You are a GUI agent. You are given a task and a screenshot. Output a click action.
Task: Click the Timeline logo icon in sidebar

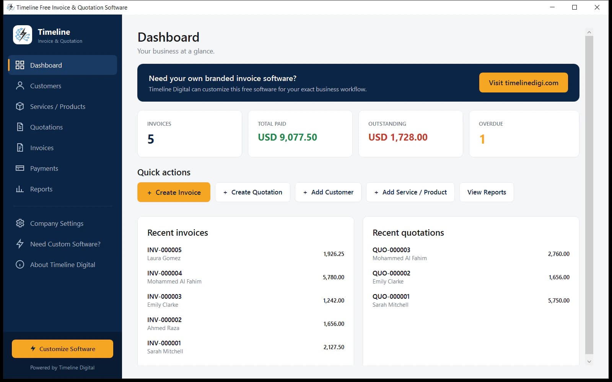pos(23,35)
